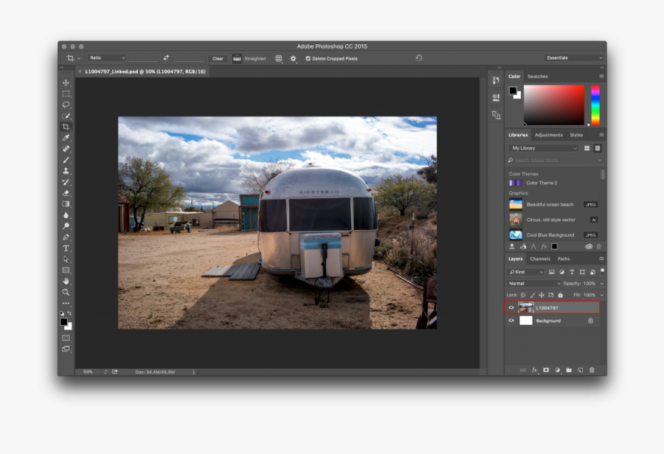The height and width of the screenshot is (454, 664).
Task: Hide the L1004797 layer
Action: [x=511, y=307]
